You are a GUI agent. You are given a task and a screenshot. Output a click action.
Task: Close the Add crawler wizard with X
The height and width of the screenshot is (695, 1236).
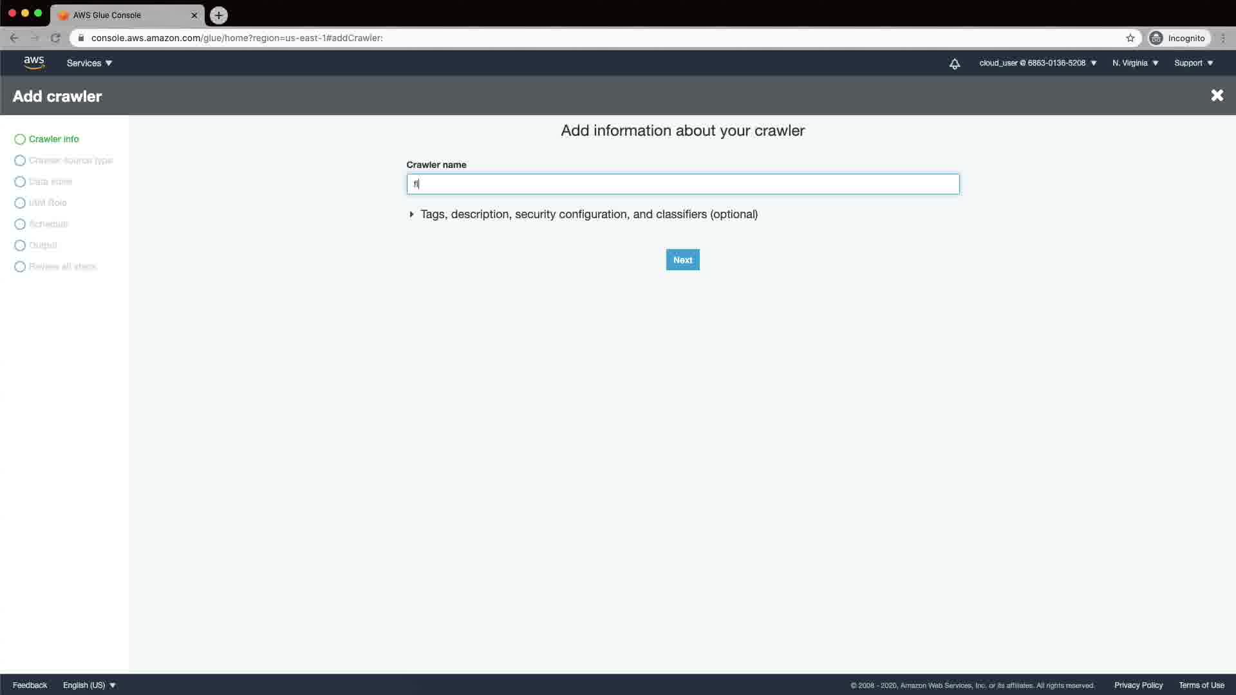1217,95
